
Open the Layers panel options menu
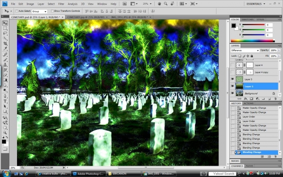coord(279,46)
